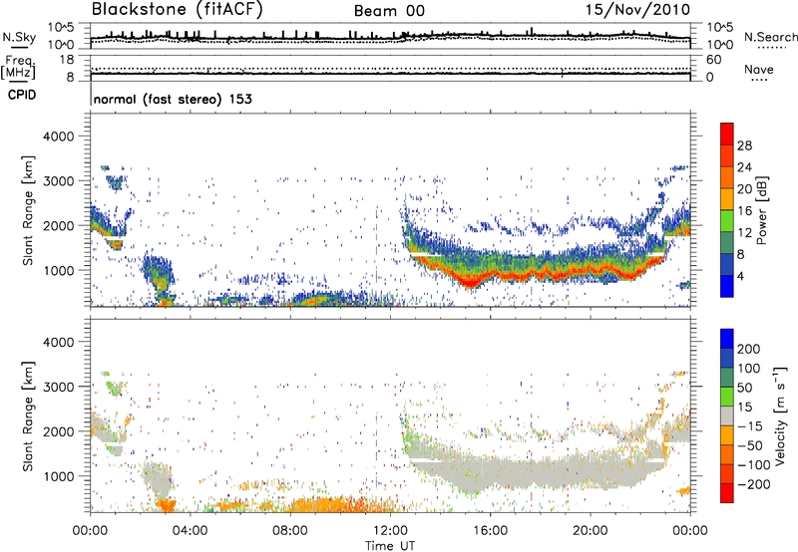This screenshot has width=798, height=552.
Task: Click the "-200" Velocity colorbar label
Action: (754, 484)
